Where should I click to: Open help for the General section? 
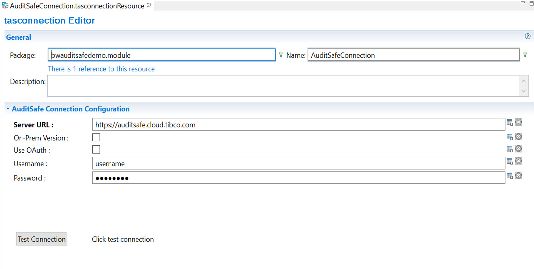click(x=528, y=36)
